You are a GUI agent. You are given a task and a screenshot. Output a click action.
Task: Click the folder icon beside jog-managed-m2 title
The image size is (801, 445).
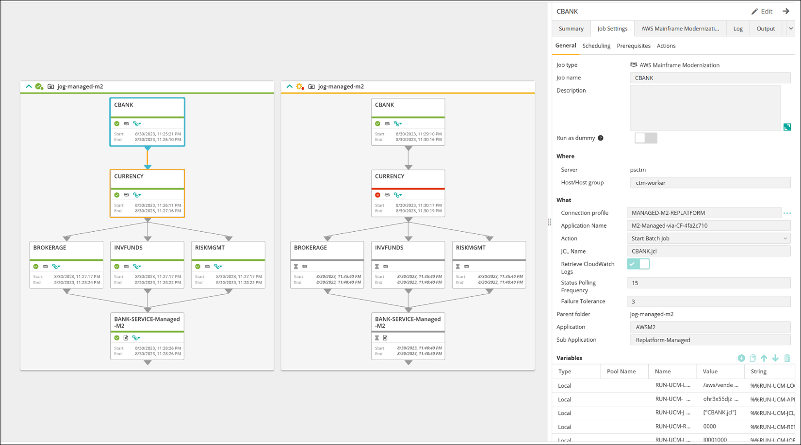50,86
